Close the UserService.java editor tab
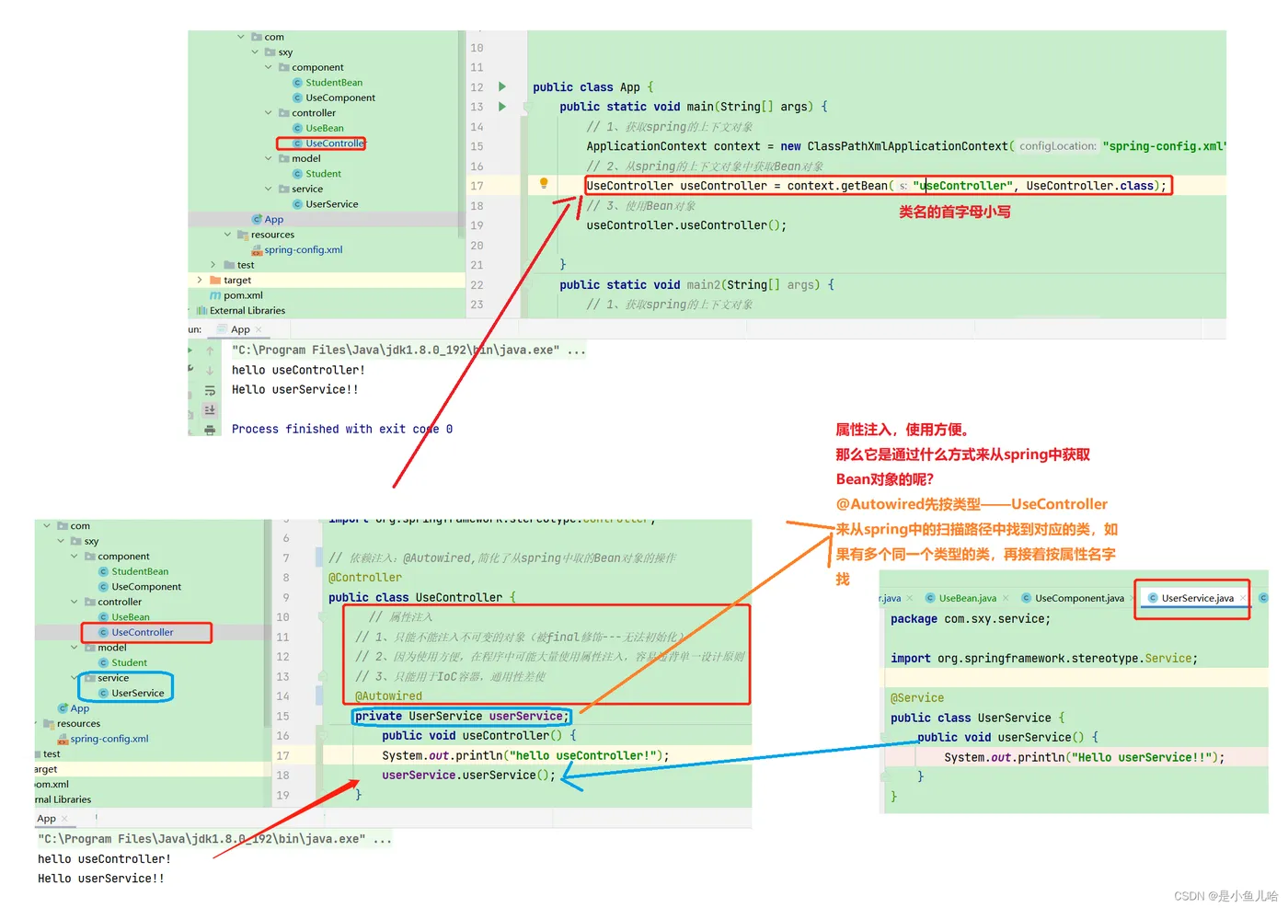This screenshot has height=908, width=1288. (1243, 598)
